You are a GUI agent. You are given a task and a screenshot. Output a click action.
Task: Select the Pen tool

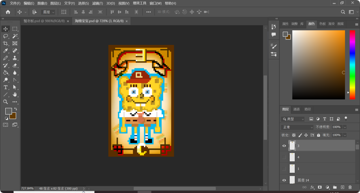15,80
